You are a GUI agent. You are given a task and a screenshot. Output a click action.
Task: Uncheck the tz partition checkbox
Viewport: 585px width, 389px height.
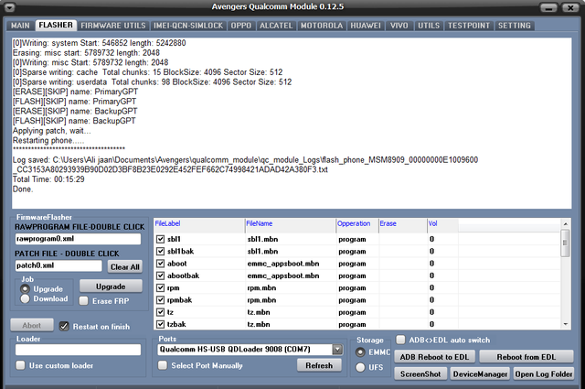click(161, 312)
